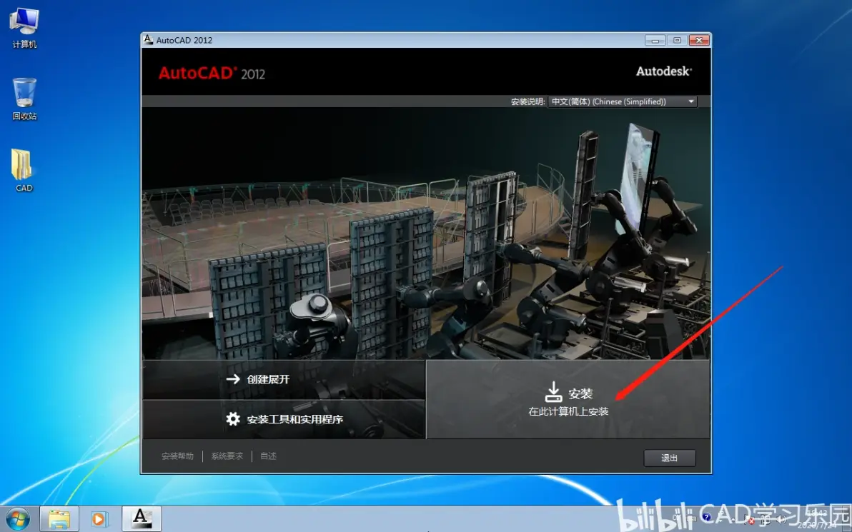Open the Windows Start menu orb

tap(17, 519)
